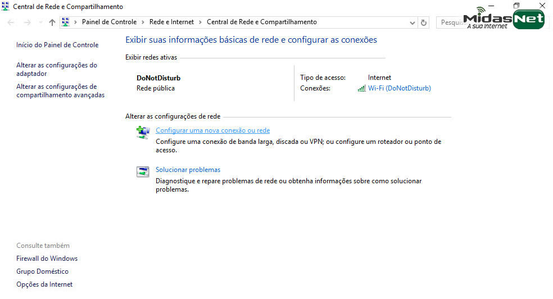Viewport: 553px width, 299px height.
Task: Open Firewall do Windows link
Action: click(47, 259)
